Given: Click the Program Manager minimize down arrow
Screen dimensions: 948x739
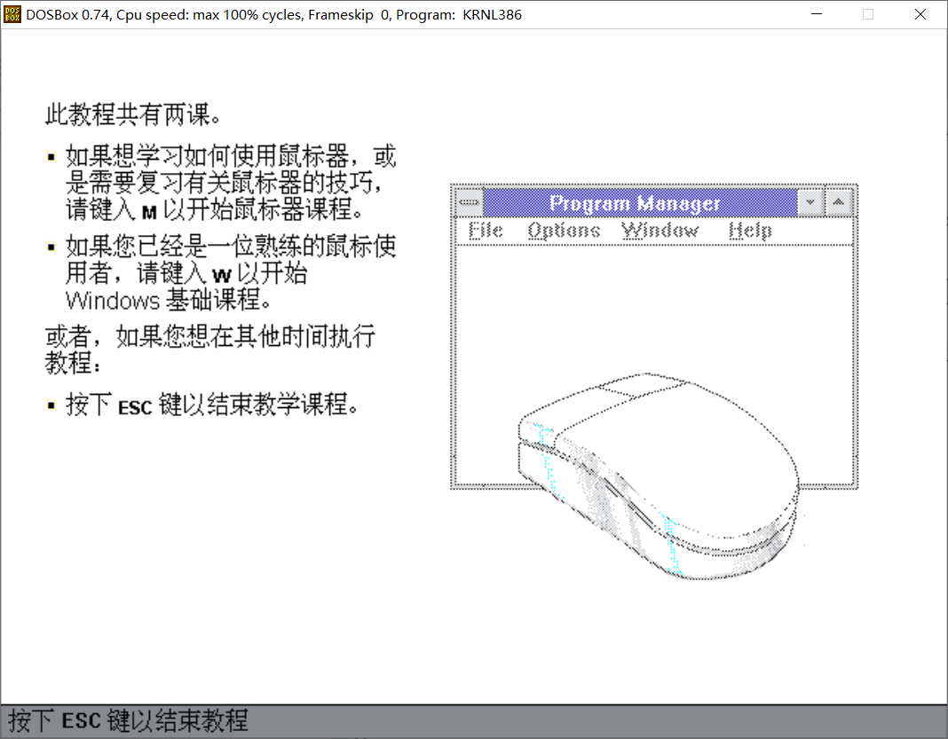Looking at the screenshot, I should point(810,202).
